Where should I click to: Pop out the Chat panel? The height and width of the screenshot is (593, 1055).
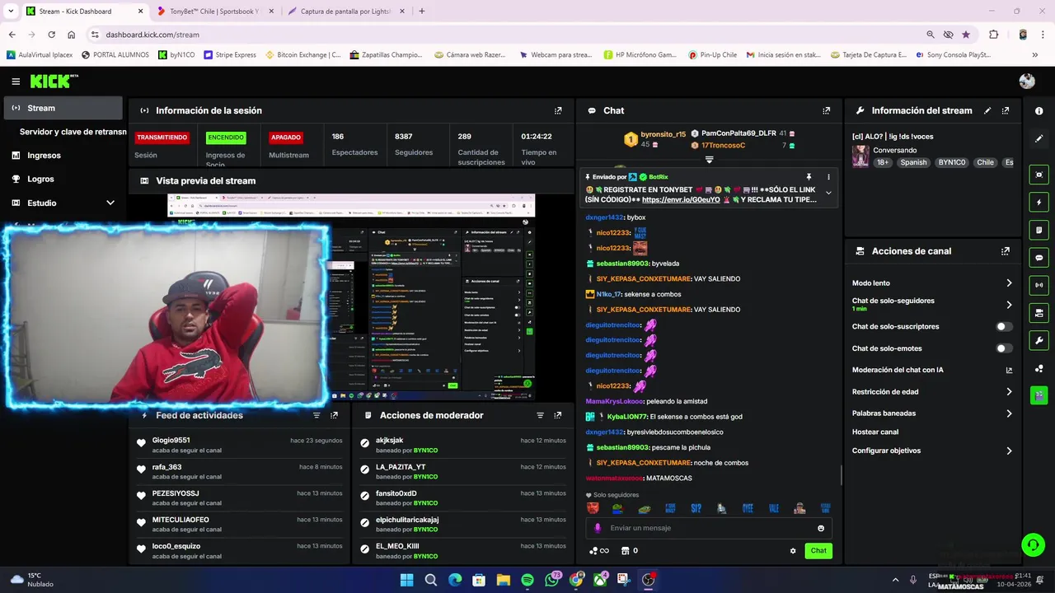click(x=827, y=110)
